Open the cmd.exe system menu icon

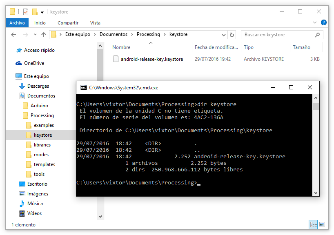[x=83, y=87]
